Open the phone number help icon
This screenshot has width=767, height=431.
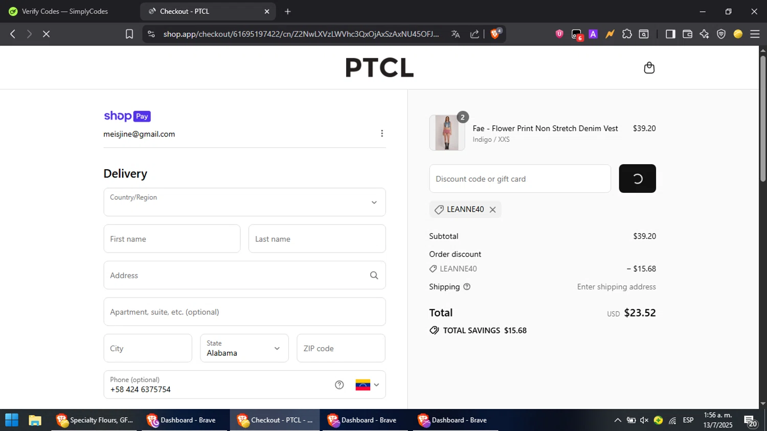339,385
